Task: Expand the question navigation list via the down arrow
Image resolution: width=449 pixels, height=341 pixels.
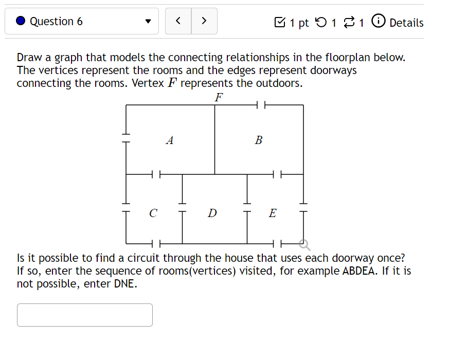Action: [x=148, y=21]
